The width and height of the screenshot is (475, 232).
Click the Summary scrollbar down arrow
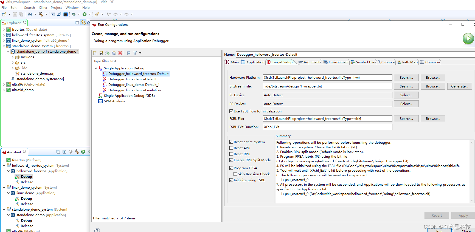(x=472, y=200)
